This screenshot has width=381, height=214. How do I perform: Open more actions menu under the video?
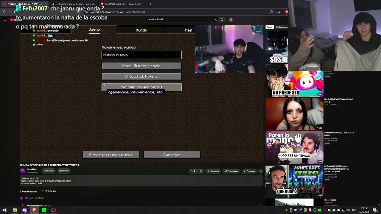tap(260, 171)
